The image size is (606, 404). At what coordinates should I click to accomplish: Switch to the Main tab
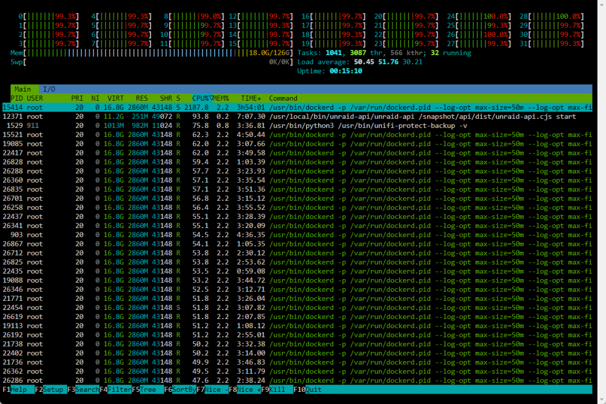click(x=23, y=89)
